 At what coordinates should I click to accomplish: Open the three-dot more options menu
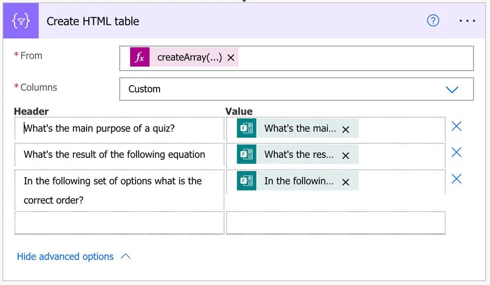[x=467, y=21]
